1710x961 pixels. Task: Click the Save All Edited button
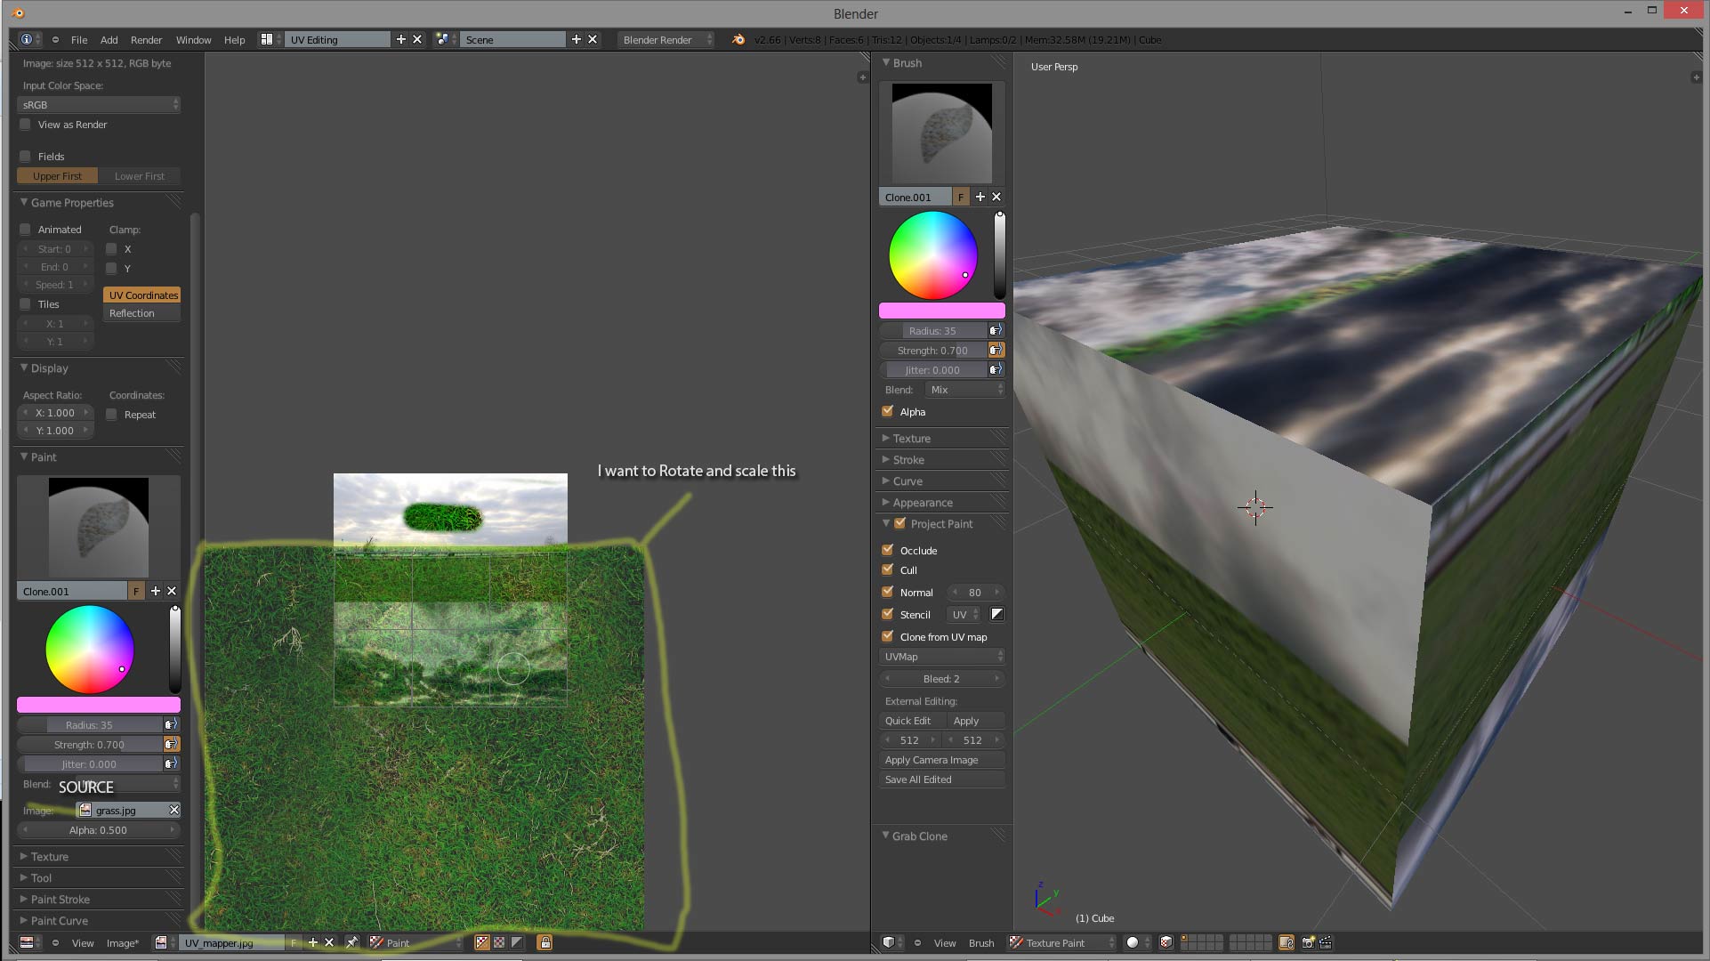[941, 779]
